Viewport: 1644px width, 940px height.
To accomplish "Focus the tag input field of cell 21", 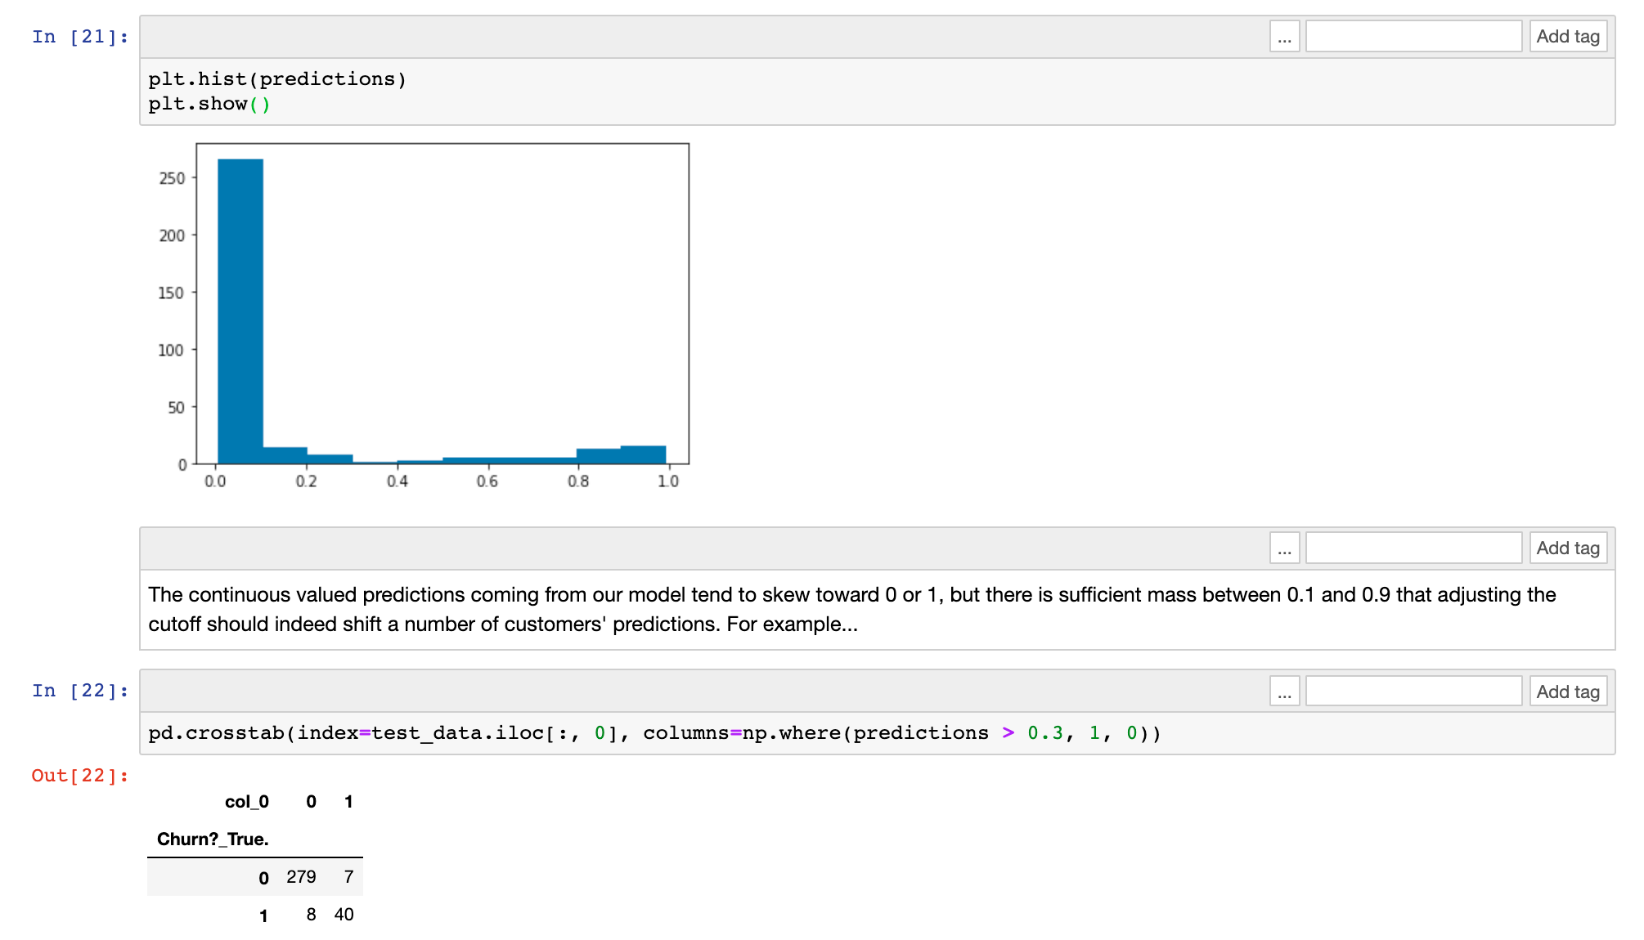I will 1413,37.
